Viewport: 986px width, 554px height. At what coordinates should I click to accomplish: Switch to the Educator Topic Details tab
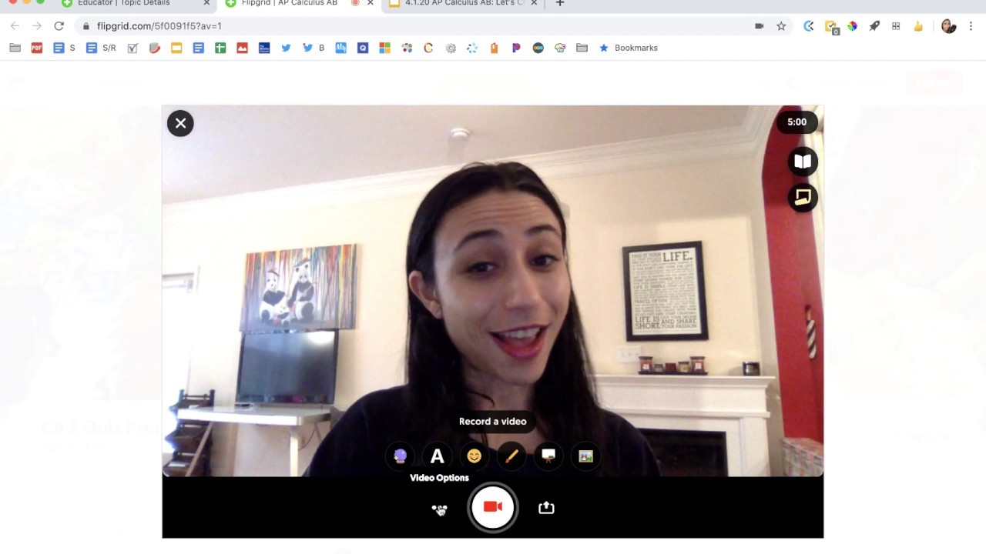123,4
